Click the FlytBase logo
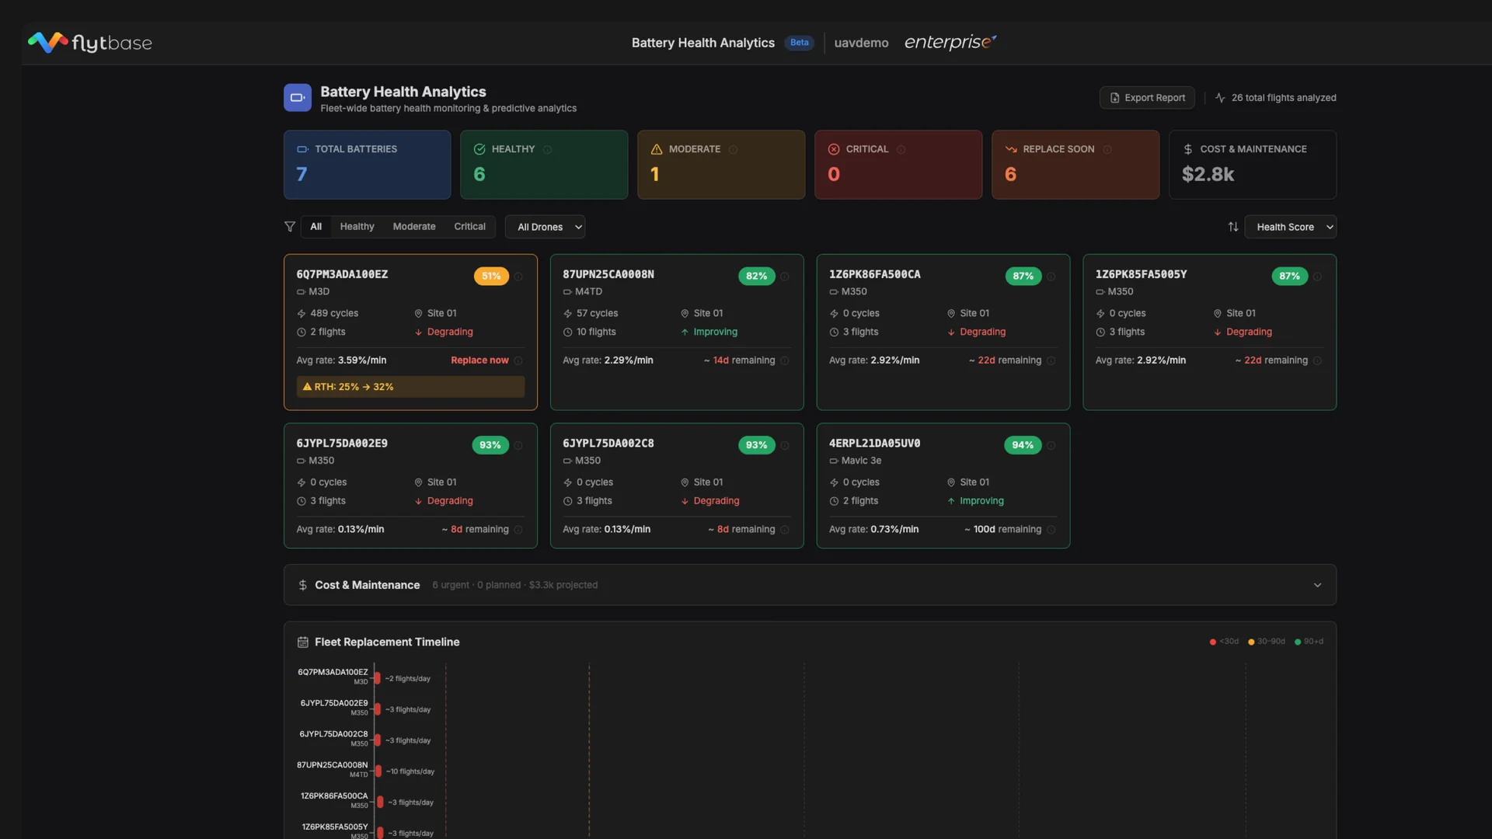Viewport: 1492px width, 839px height. tap(89, 43)
